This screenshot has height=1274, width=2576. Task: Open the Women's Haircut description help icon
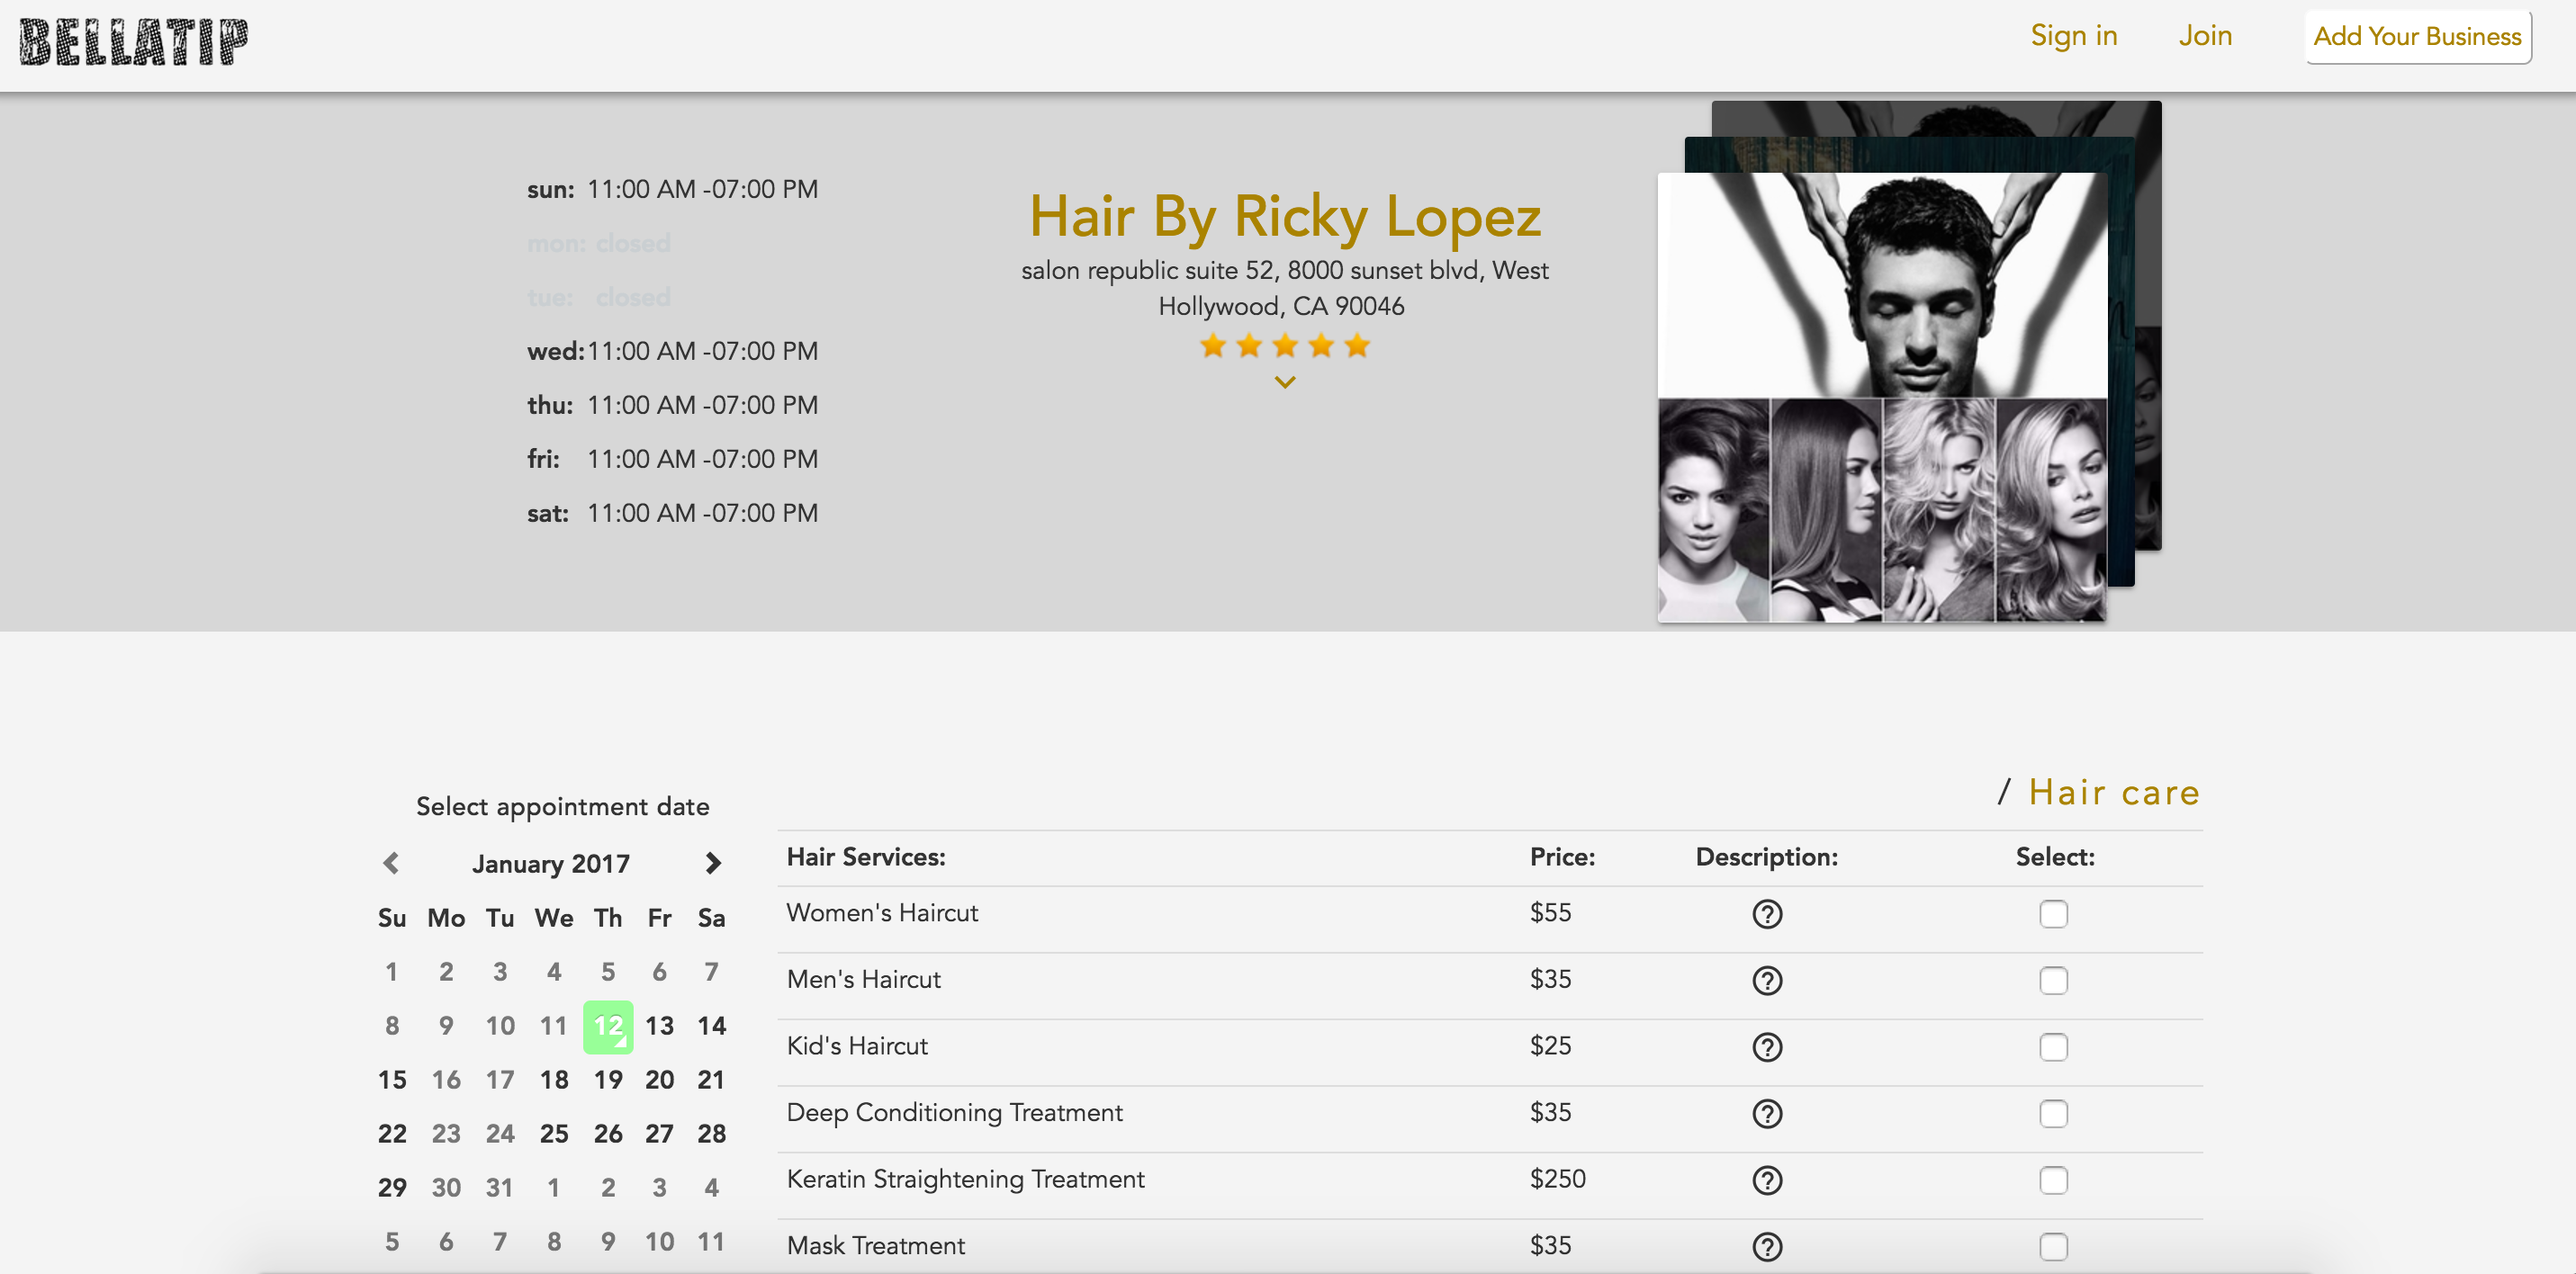[x=1767, y=914]
